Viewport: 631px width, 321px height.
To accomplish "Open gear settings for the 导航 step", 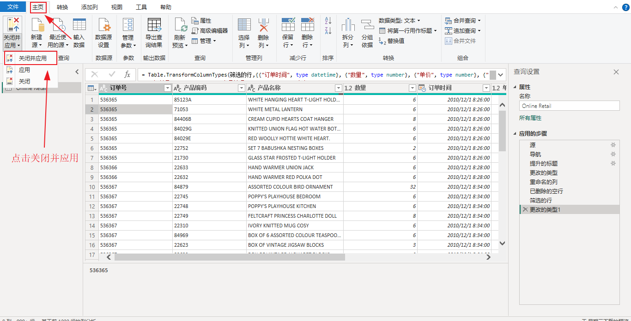I will point(613,154).
